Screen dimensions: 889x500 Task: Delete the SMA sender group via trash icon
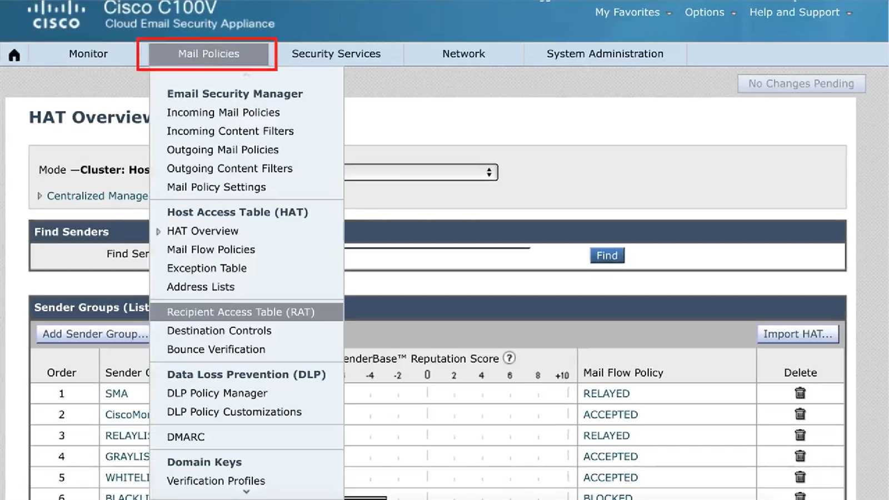(800, 393)
